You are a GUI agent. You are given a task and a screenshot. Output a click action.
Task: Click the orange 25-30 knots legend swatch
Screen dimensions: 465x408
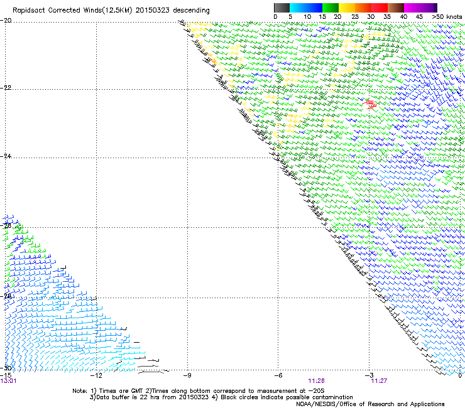point(363,8)
